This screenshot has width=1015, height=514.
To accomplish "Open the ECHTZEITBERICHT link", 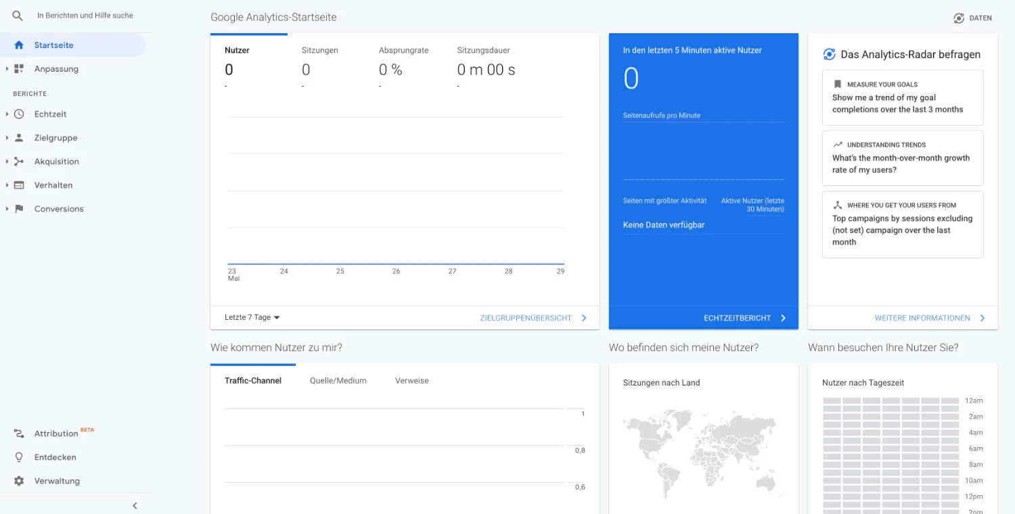I will (736, 317).
